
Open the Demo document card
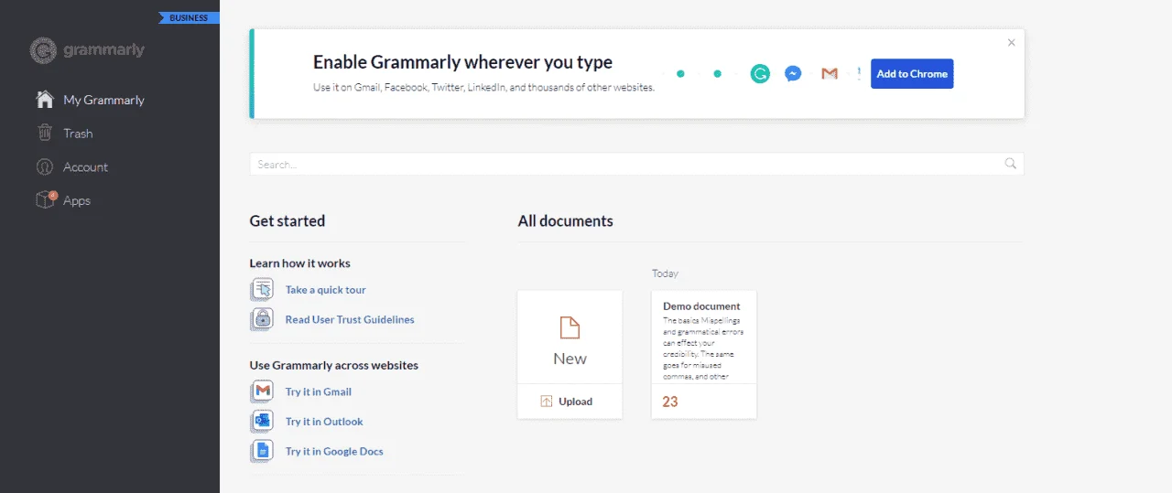point(704,355)
